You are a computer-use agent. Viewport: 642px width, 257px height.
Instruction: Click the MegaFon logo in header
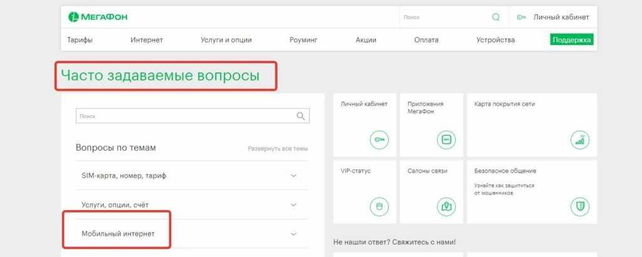point(98,17)
